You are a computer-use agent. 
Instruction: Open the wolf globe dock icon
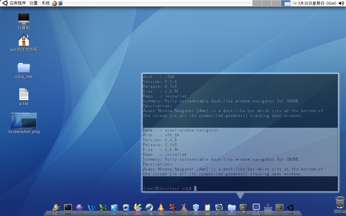tap(149, 207)
